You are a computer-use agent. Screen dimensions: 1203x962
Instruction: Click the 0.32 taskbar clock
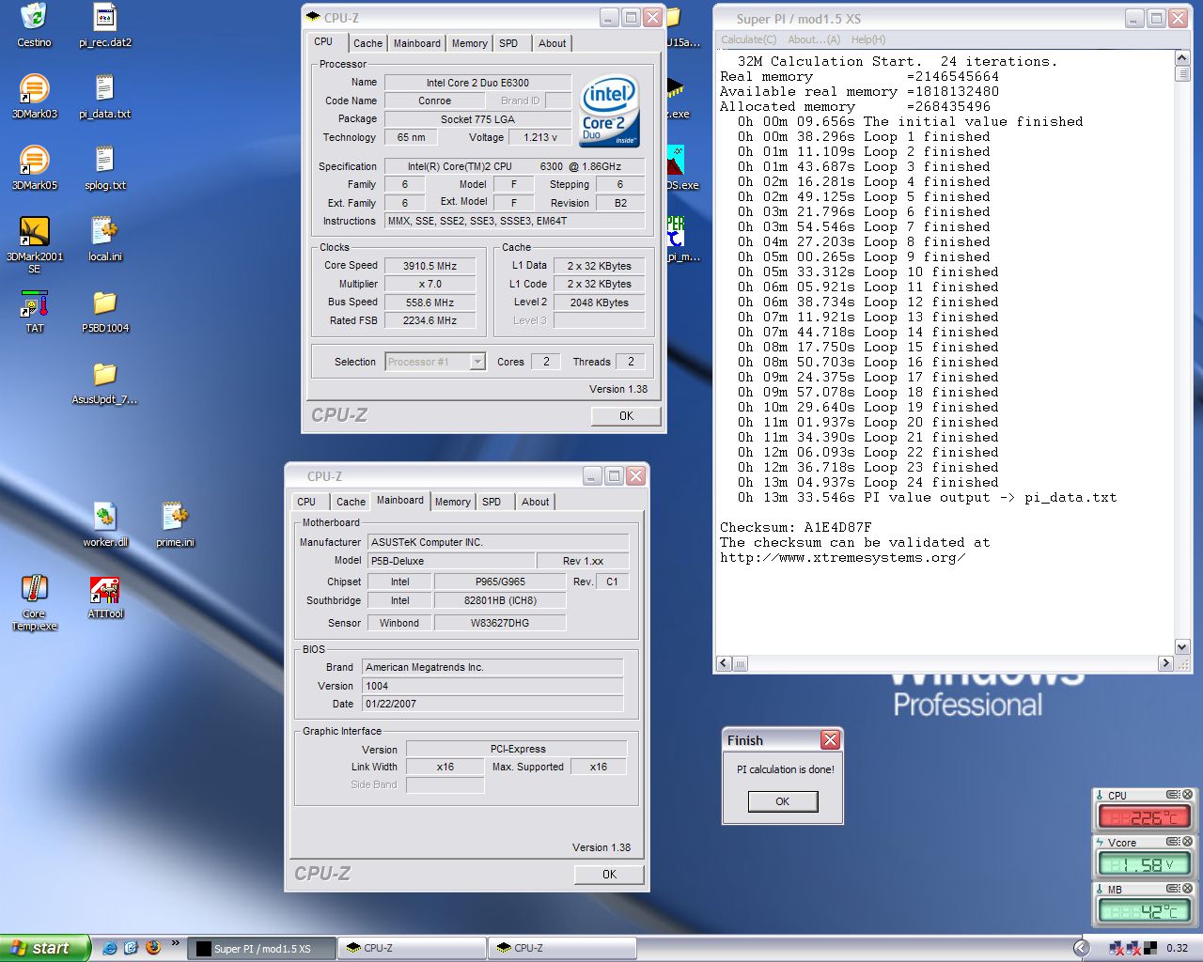pyautogui.click(x=1177, y=948)
